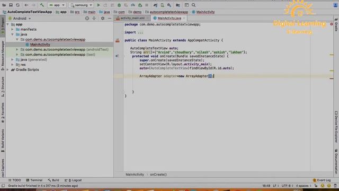339x191 pixels.
Task: Close the MainActivity.java tab
Action: pyautogui.click(x=184, y=18)
